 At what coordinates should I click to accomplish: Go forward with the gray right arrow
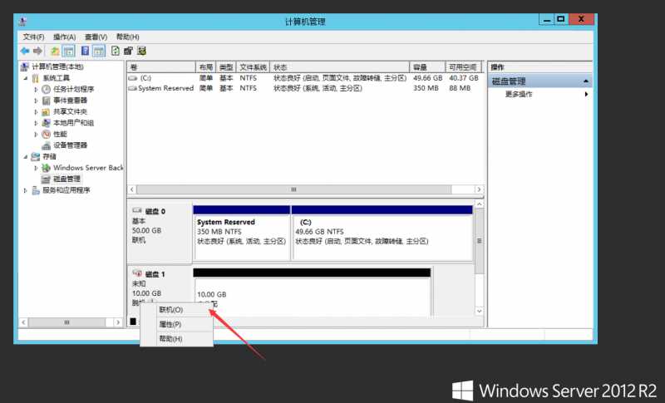(37, 52)
